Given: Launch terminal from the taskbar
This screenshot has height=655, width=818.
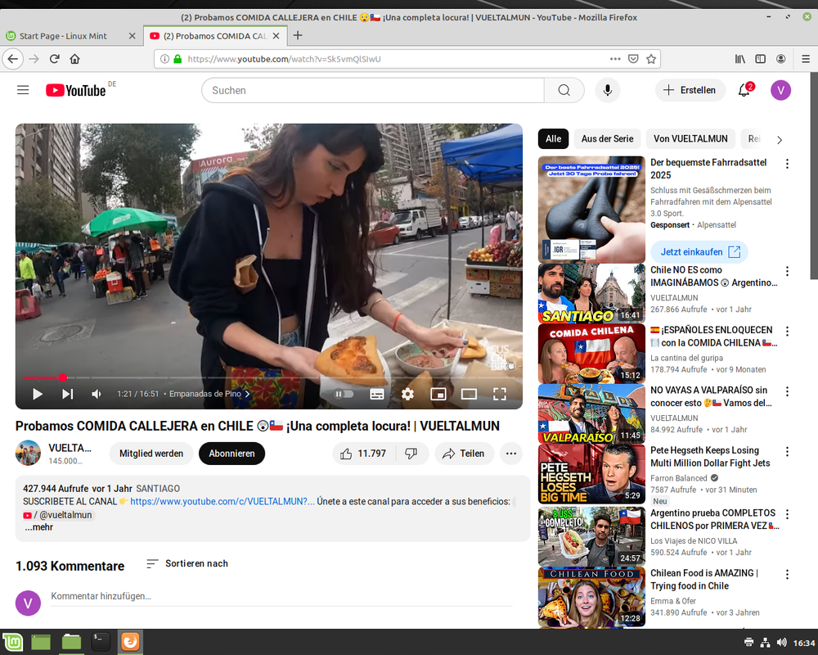Looking at the screenshot, I should coord(100,642).
